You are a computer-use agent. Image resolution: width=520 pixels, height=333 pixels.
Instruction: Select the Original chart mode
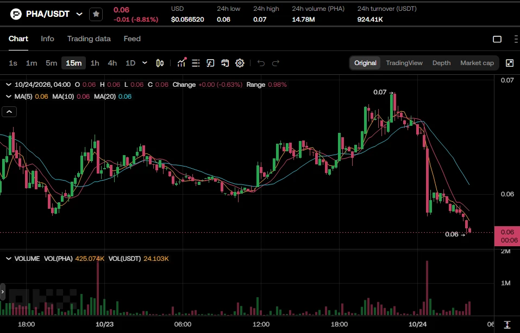click(x=365, y=63)
